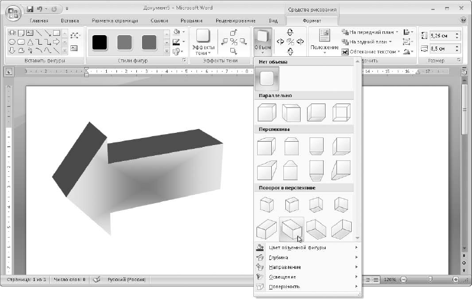Open align objects dropdown

click(408, 32)
